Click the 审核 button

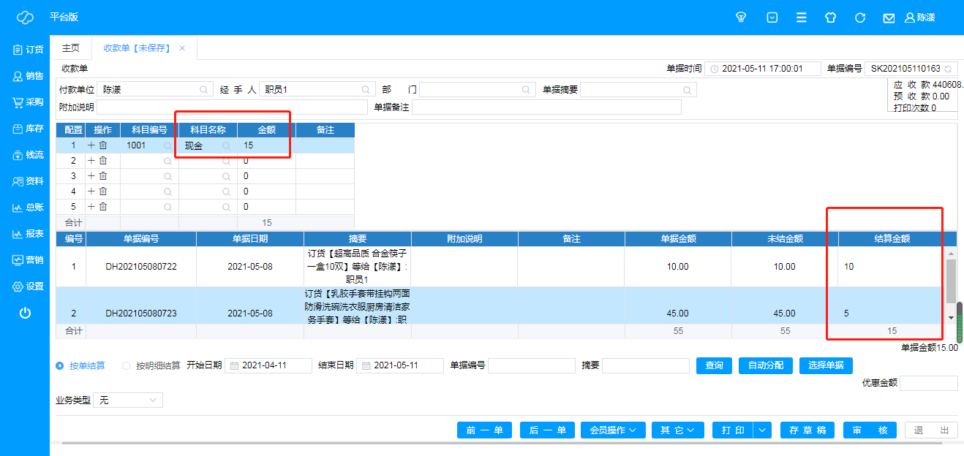pos(870,430)
